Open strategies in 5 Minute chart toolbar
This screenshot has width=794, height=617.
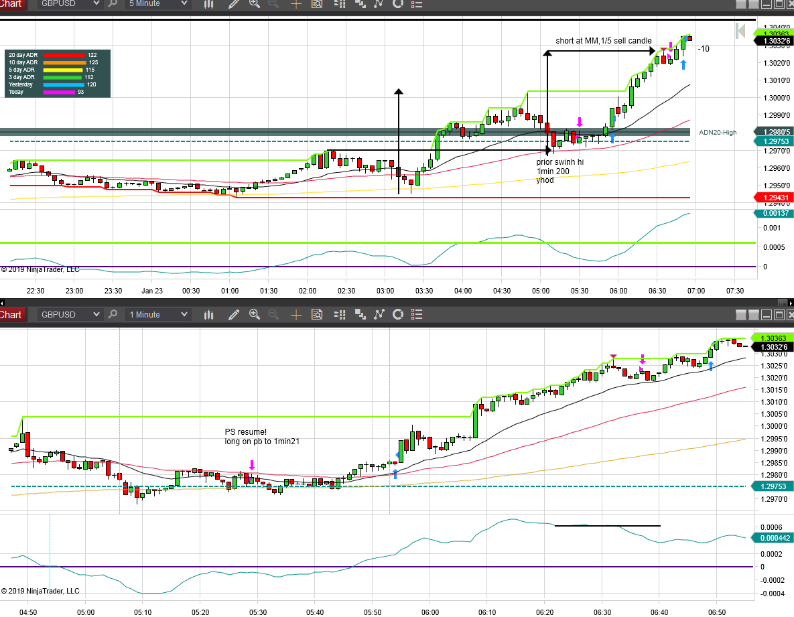398,4
